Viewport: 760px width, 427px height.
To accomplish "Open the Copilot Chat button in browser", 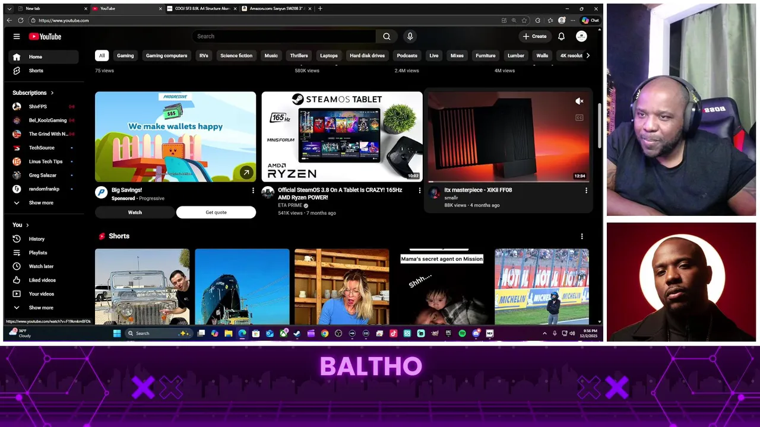I will 590,20.
